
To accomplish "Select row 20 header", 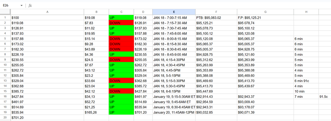I will tap(5, 117).
